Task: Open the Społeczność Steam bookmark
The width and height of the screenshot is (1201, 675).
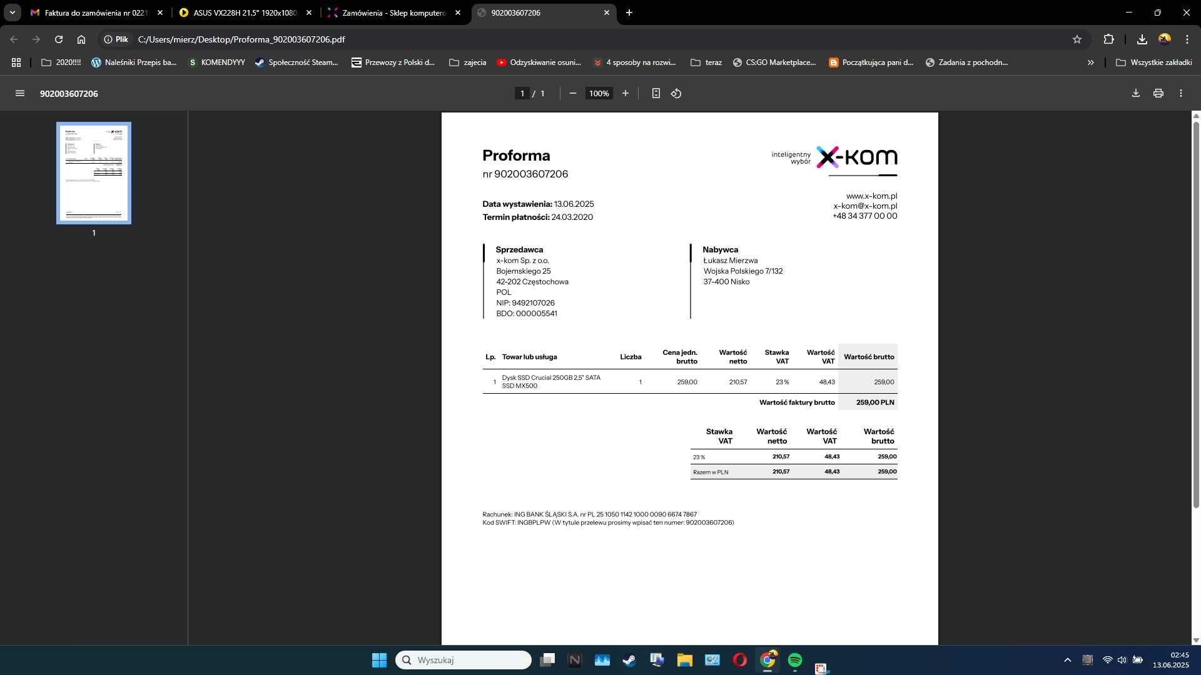Action: point(296,62)
